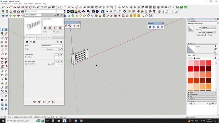The image size is (219, 123).
Task: Collapse the Entity Info panel
Action: [202, 21]
